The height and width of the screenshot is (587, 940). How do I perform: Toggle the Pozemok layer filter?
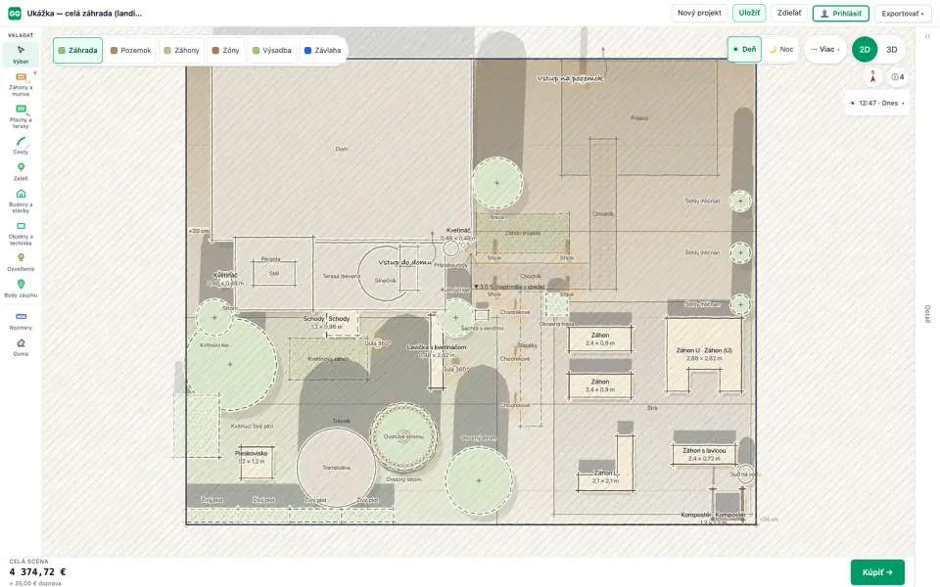pyautogui.click(x=131, y=50)
